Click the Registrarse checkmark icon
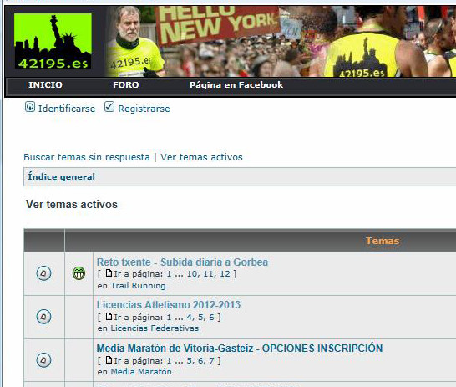Viewport: 456px width, 387px height. (x=109, y=107)
